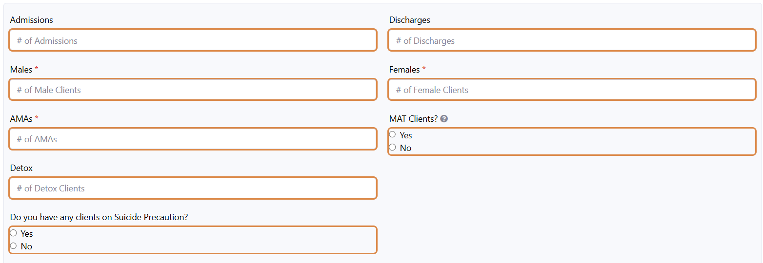Select No for MAT Clients

coord(392,147)
